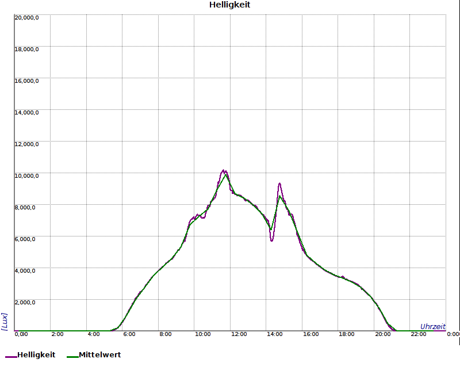Click the 16,000,0 y-axis value
460x374 pixels.
tap(26, 81)
